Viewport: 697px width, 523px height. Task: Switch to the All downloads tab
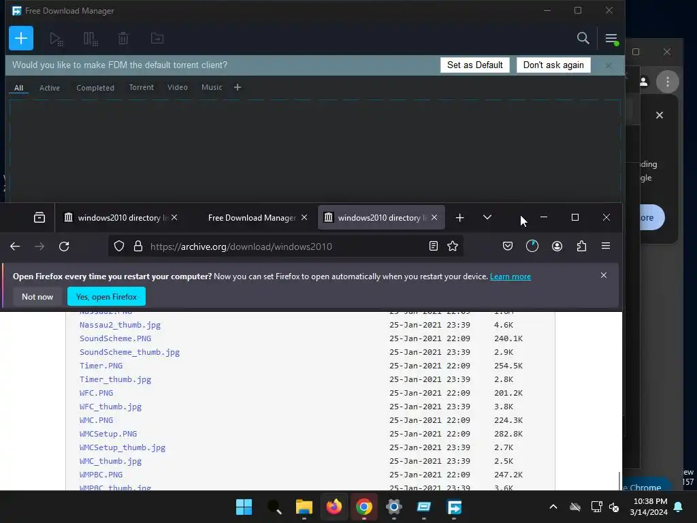click(18, 88)
